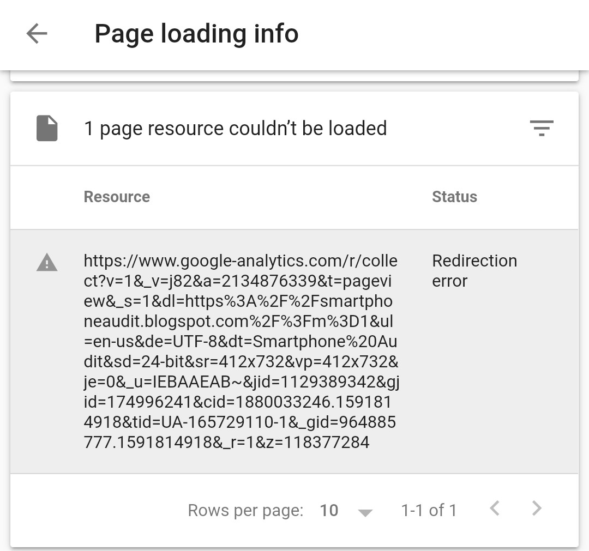The image size is (589, 551).
Task: Go back using the left arrow
Action: pyautogui.click(x=37, y=34)
